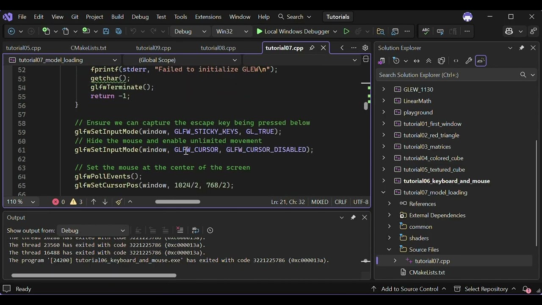Click the editor settings gear icon
542x305 pixels.
pos(365,48)
